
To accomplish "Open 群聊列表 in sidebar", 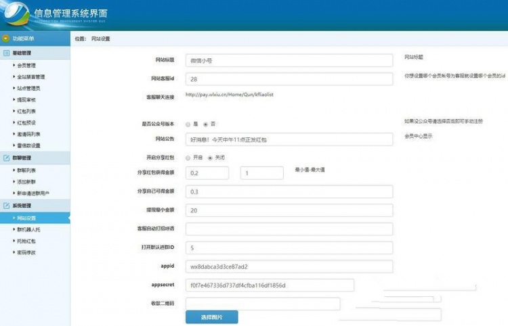I will [26, 170].
